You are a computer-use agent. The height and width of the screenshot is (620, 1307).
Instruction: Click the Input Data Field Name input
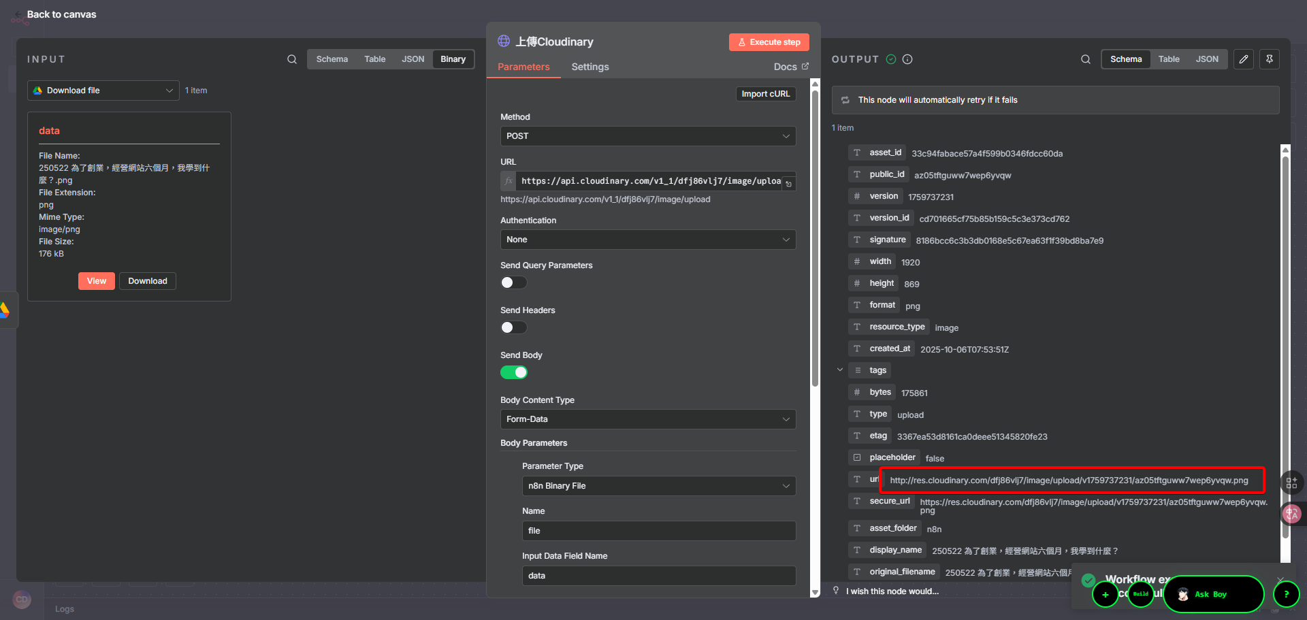coord(658,576)
